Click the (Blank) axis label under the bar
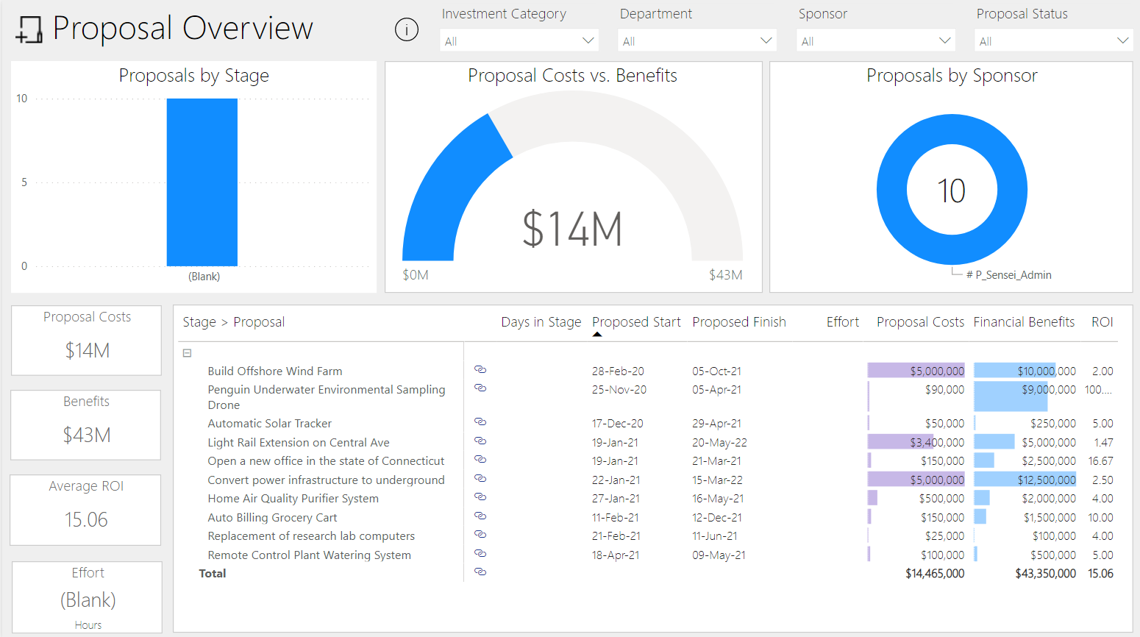The image size is (1140, 637). 204,277
